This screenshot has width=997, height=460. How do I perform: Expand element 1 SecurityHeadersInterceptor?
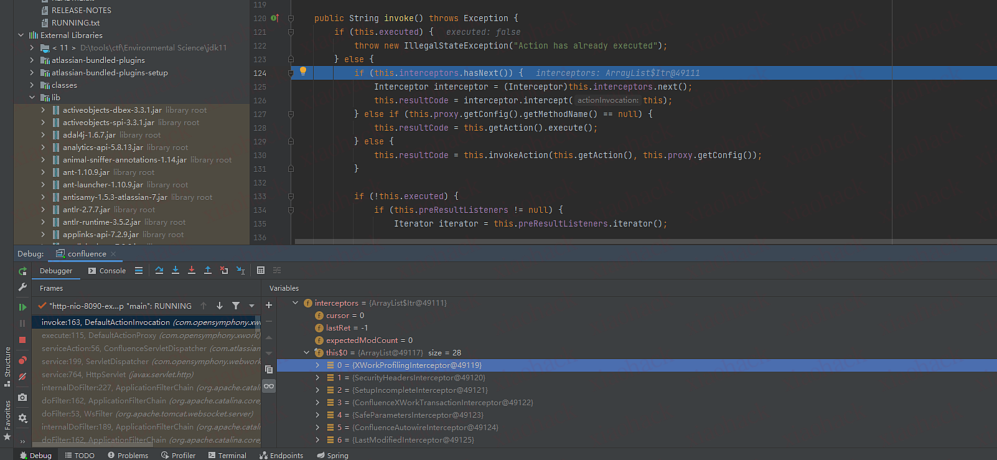click(x=317, y=378)
